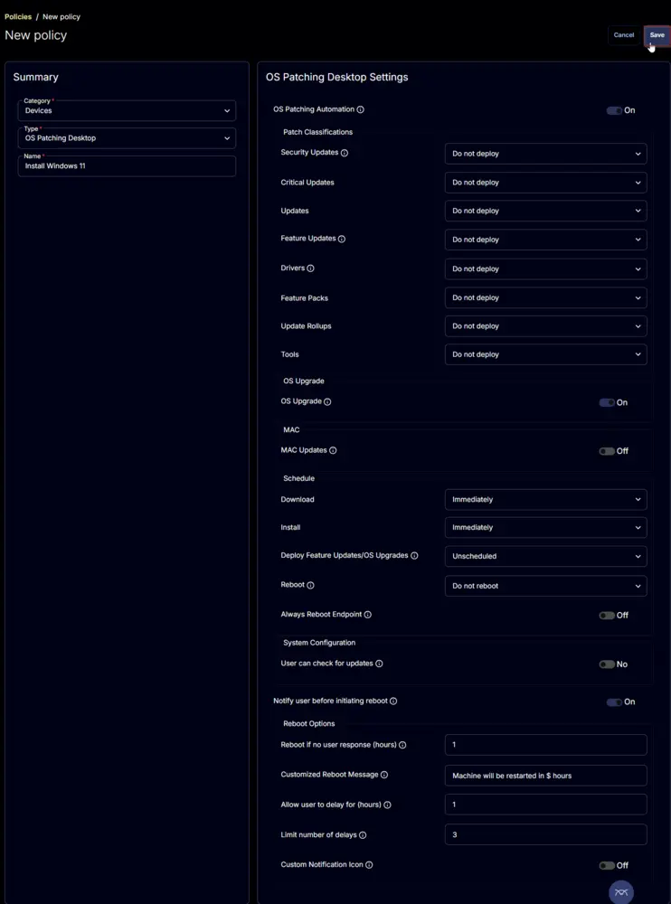Click info icon next to Drivers
671x904 pixels.
310,268
